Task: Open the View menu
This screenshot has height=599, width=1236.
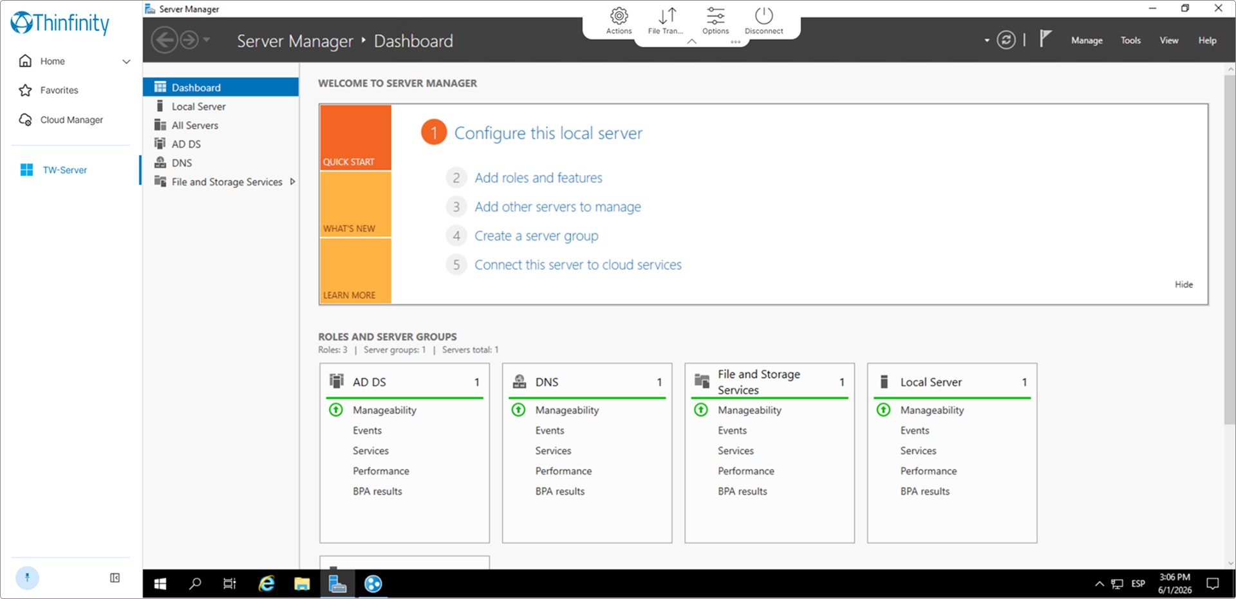Action: pyautogui.click(x=1169, y=40)
